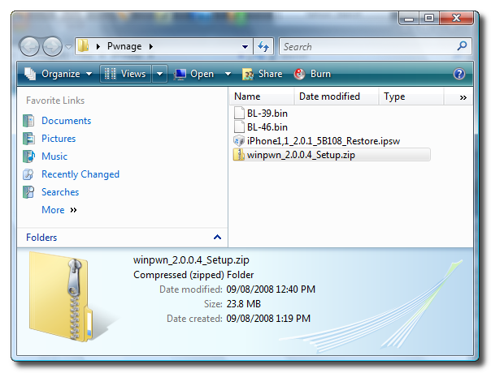
Task: Sort by Date modified column header
Action: tap(337, 96)
